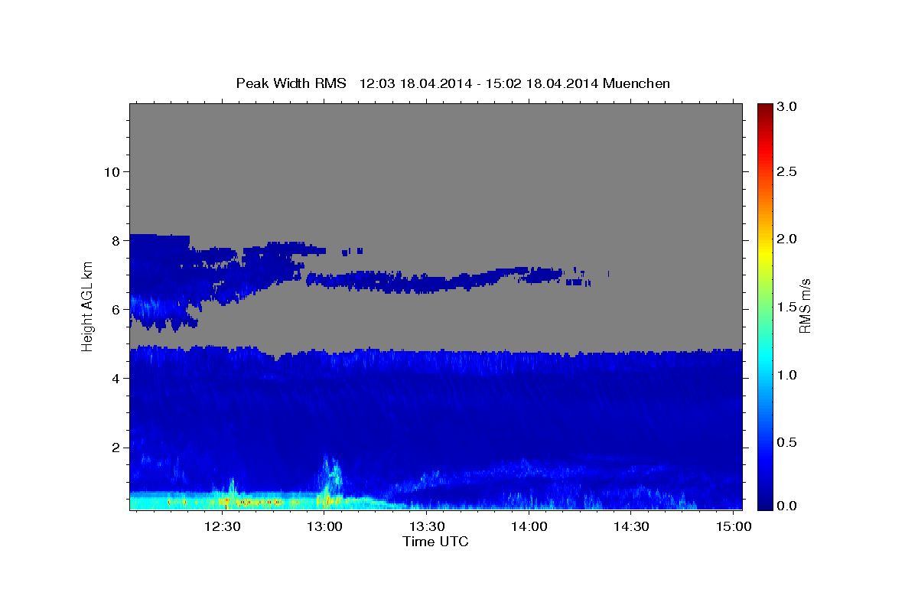Image resolution: width=918 pixels, height=612 pixels.
Task: Click the colorbar value 2.5
Action: [x=788, y=171]
